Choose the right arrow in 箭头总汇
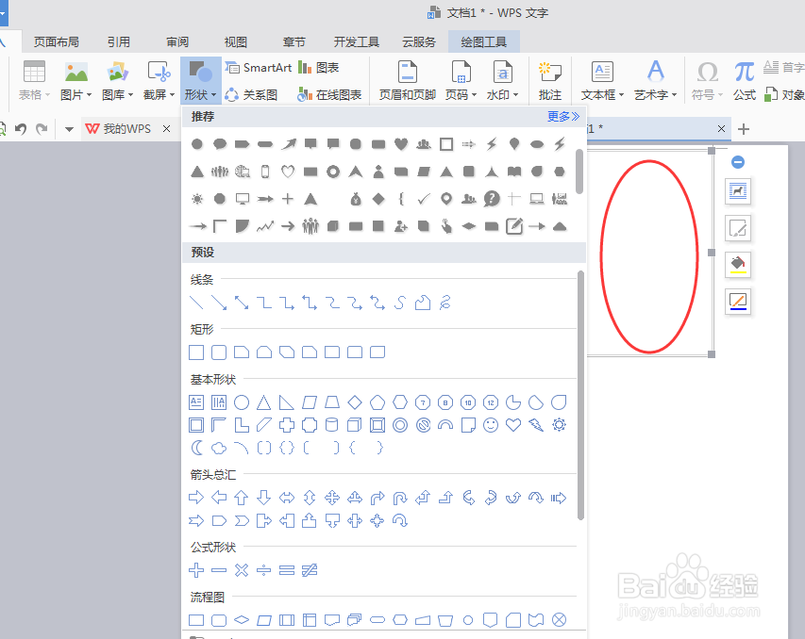The image size is (805, 639). coord(196,498)
